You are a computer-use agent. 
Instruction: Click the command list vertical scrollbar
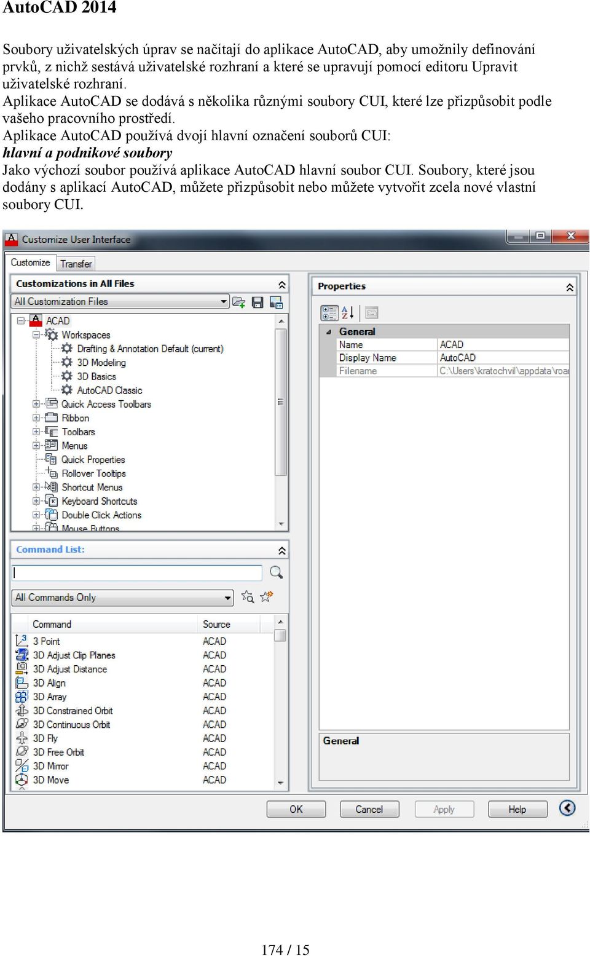(x=280, y=703)
